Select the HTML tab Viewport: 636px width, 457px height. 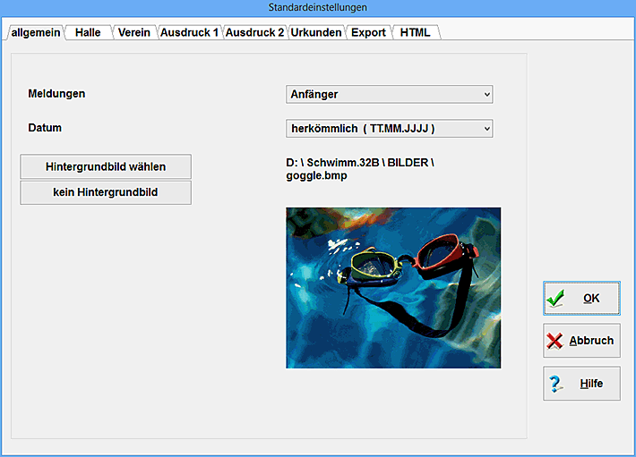click(x=415, y=32)
